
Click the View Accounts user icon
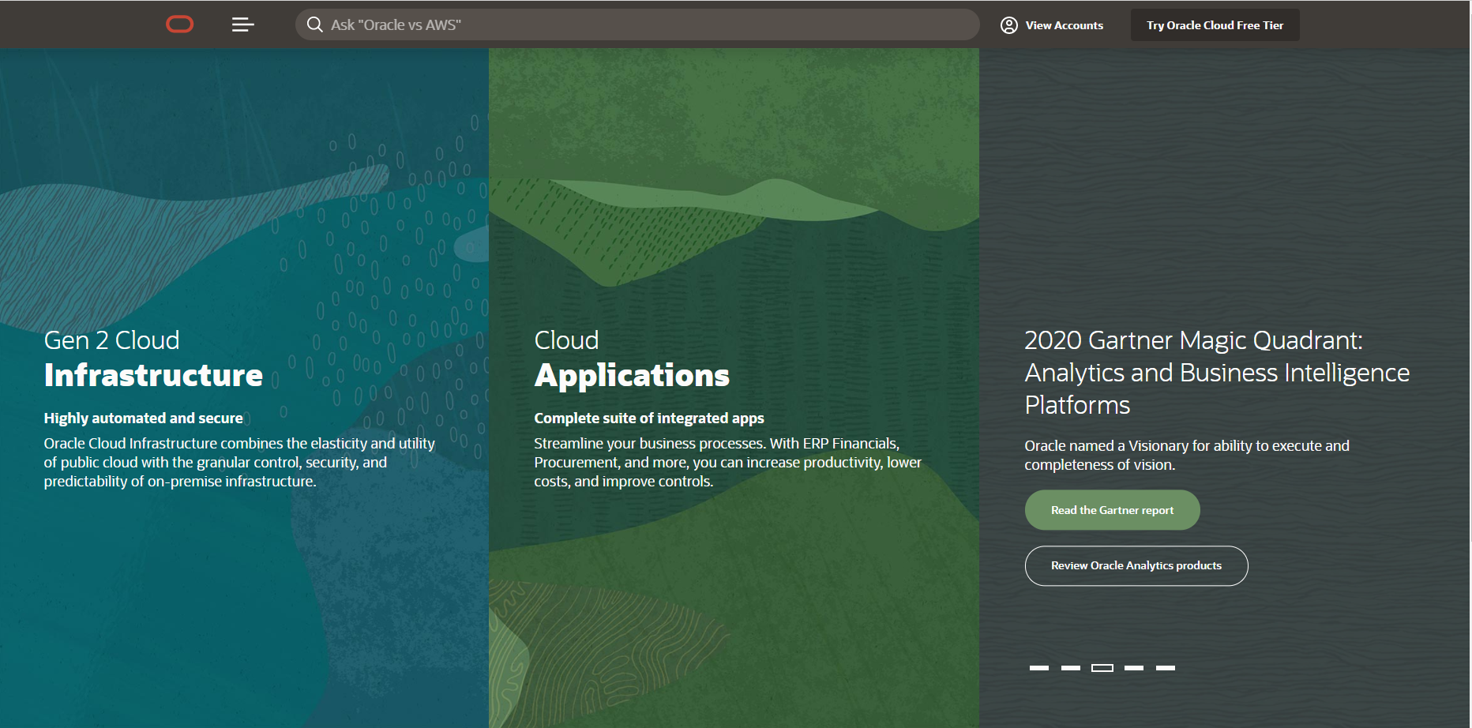pyautogui.click(x=1008, y=25)
